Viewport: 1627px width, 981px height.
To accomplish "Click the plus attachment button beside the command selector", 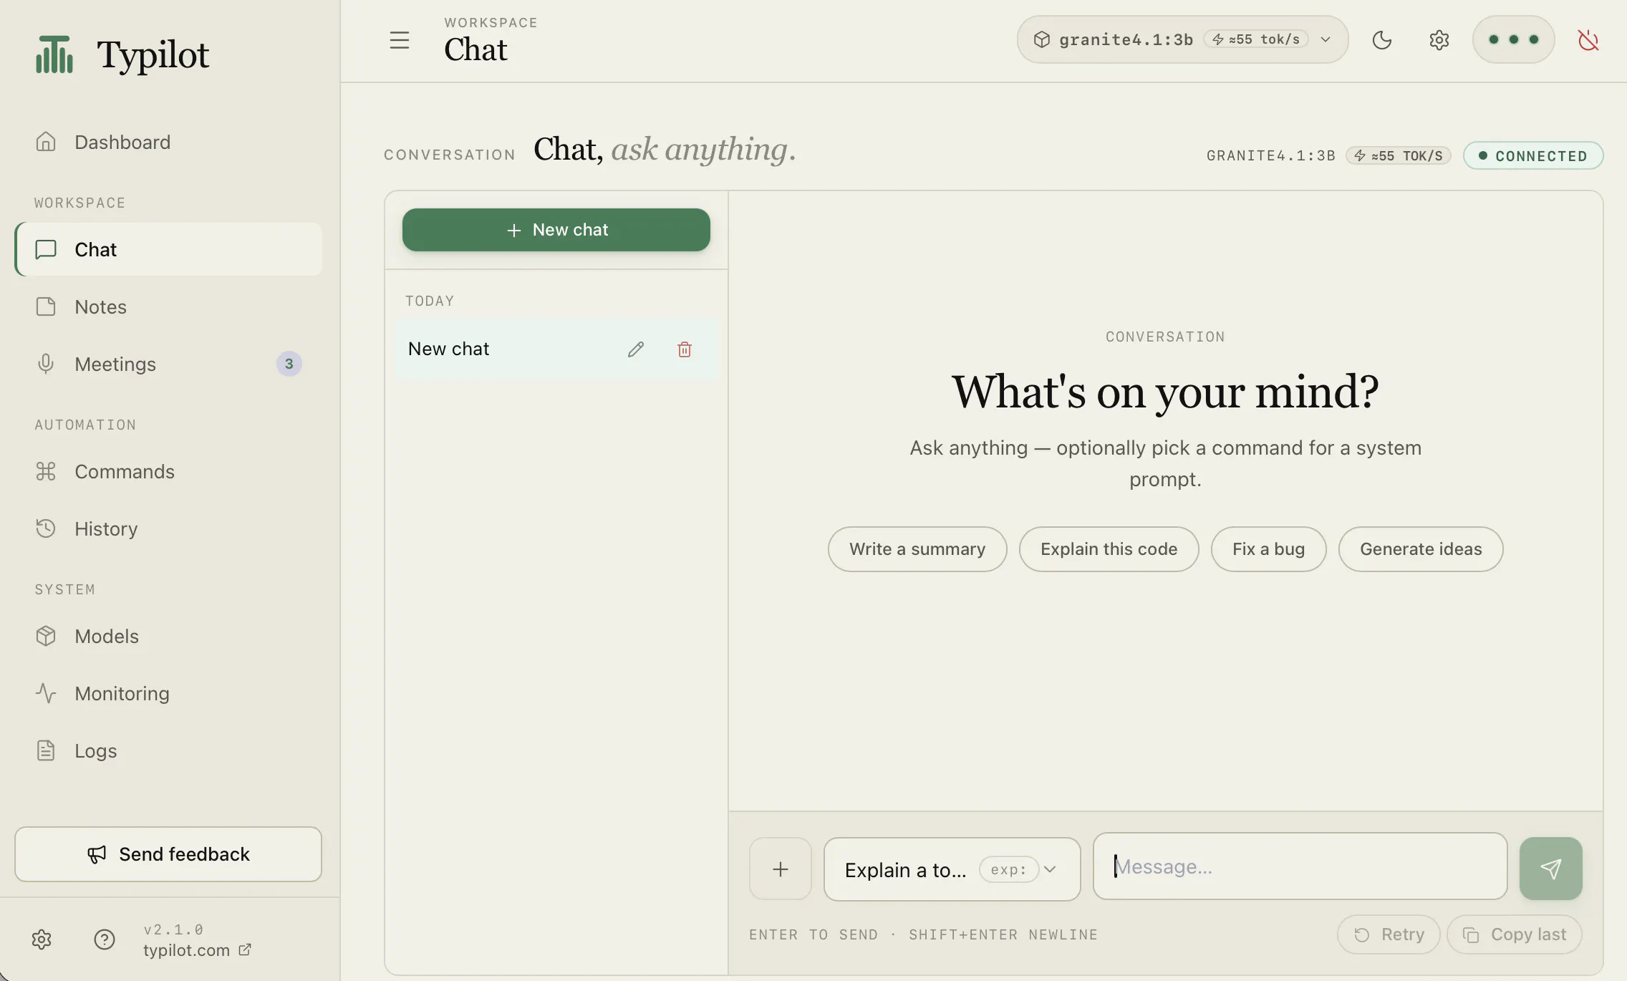I will 781,869.
